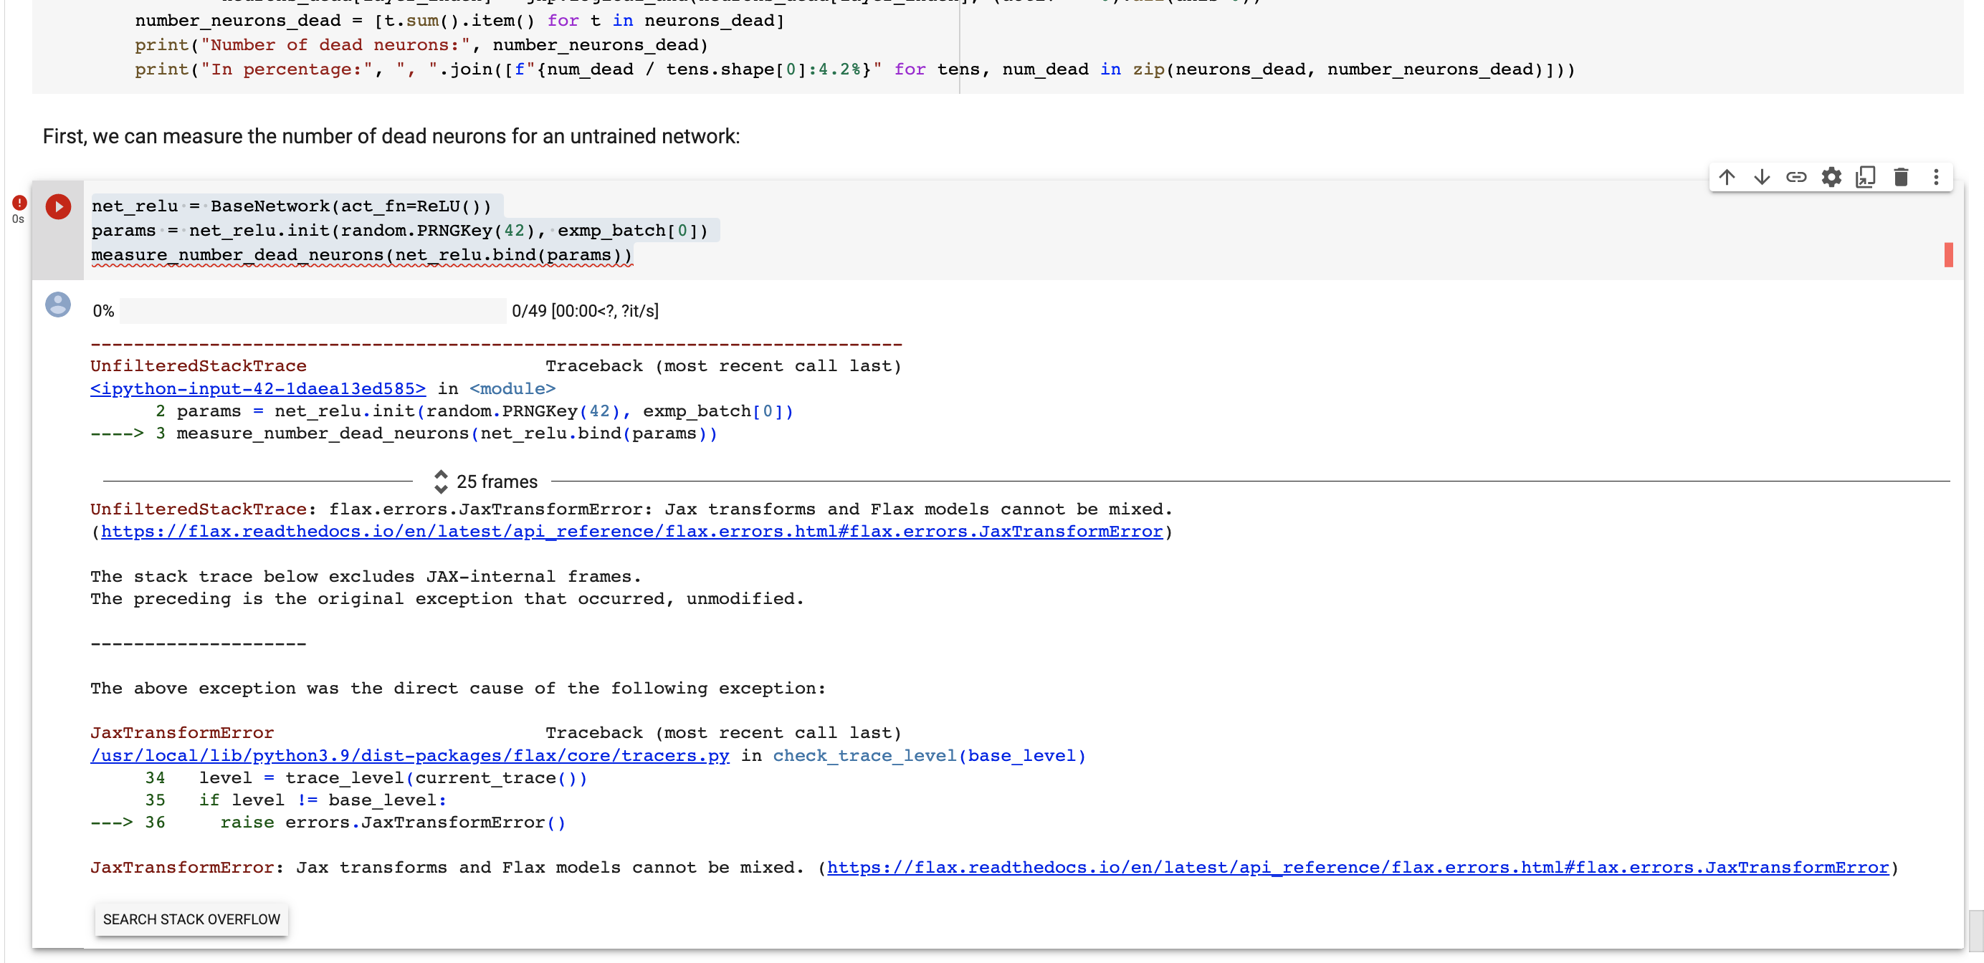Expand the 25 hidden stack frames
Screen dimensions: 1984x963
(496, 481)
